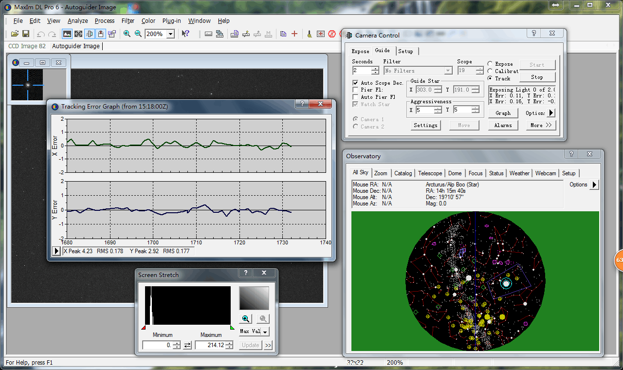623x370 pixels.
Task: Toggle the crosshair Information window icon
Action: tap(78, 34)
